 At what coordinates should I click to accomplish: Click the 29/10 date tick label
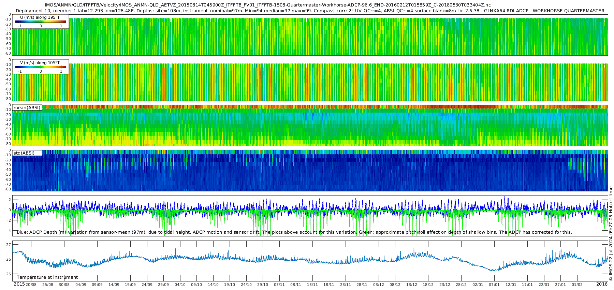[x=263, y=285]
